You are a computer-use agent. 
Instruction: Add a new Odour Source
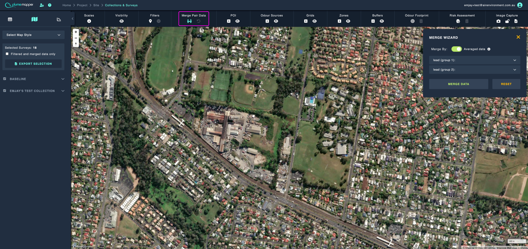click(x=267, y=21)
